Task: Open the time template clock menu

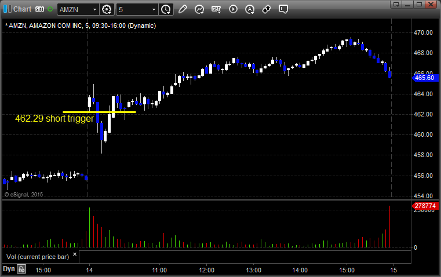Action: [166, 9]
